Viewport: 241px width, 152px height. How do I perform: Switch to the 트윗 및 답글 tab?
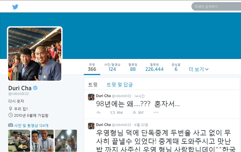tap(120, 85)
